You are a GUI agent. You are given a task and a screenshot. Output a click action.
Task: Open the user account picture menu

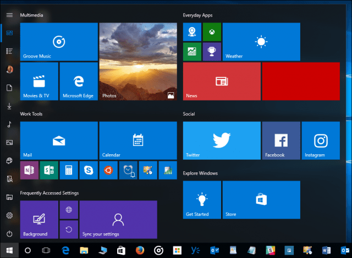pyautogui.click(x=9, y=69)
